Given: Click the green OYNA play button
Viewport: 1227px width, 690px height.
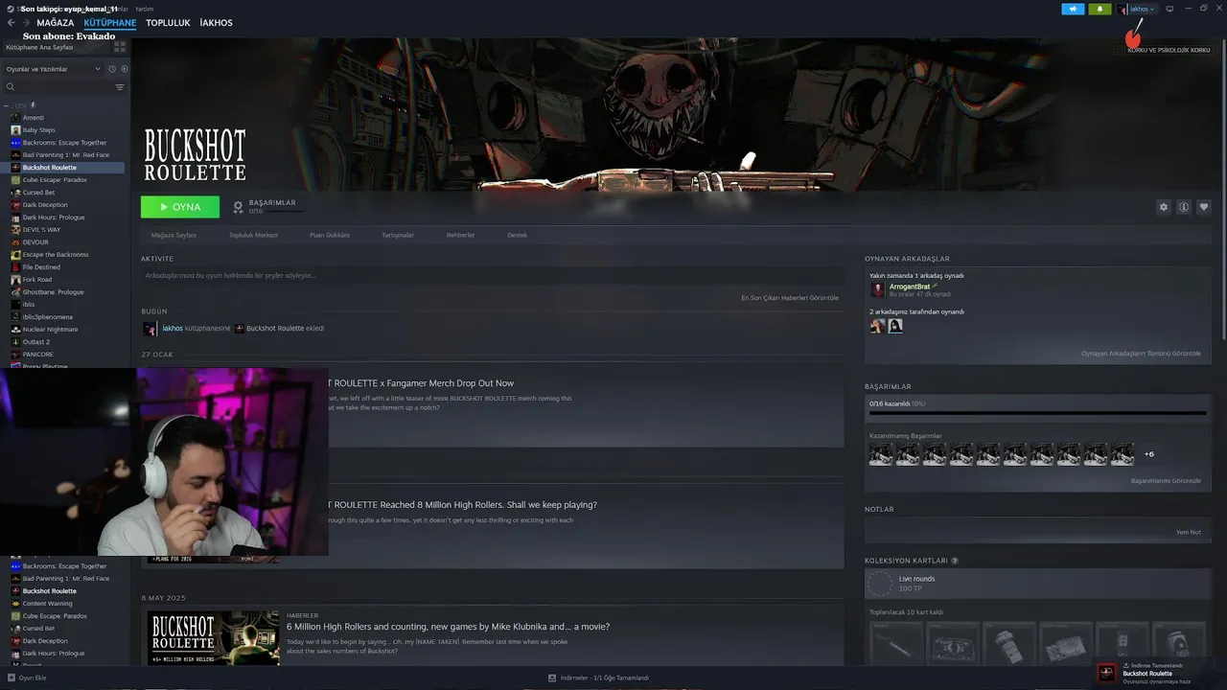Looking at the screenshot, I should click(180, 207).
